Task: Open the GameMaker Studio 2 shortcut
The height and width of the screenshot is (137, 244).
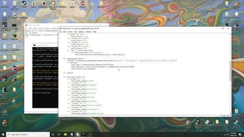Action: point(207,123)
